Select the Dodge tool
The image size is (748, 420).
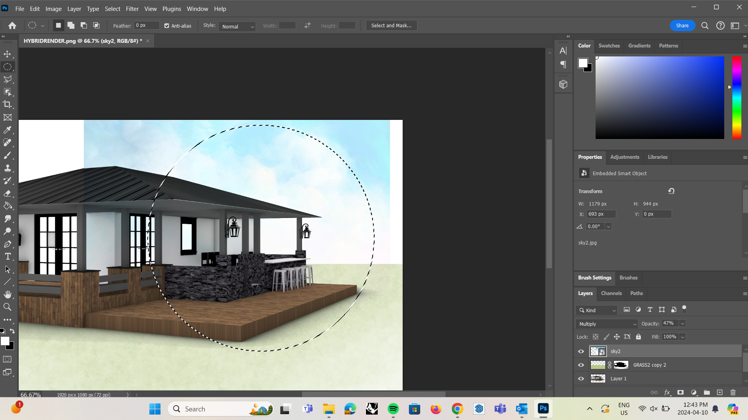[x=7, y=231]
